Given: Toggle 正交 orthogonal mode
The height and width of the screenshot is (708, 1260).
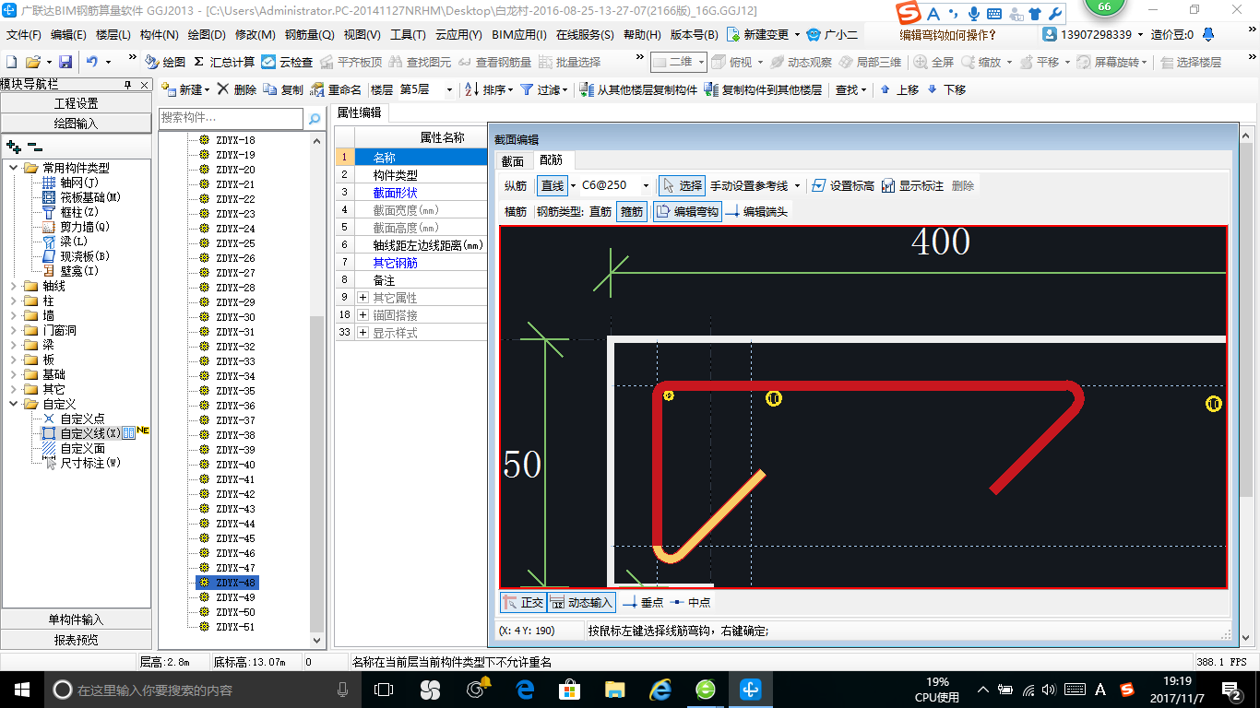Looking at the screenshot, I should click(522, 602).
